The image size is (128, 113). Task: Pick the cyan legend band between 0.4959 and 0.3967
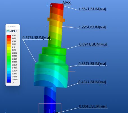[x=9, y=69]
